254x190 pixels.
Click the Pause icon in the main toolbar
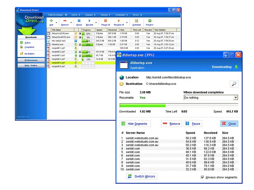pos(79,21)
